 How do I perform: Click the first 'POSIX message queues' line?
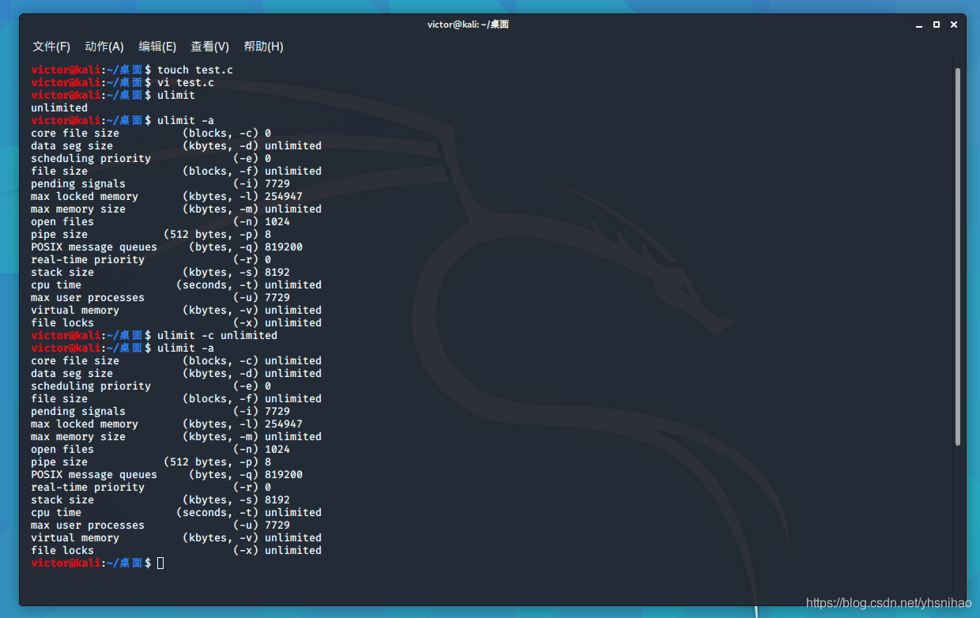(x=167, y=247)
